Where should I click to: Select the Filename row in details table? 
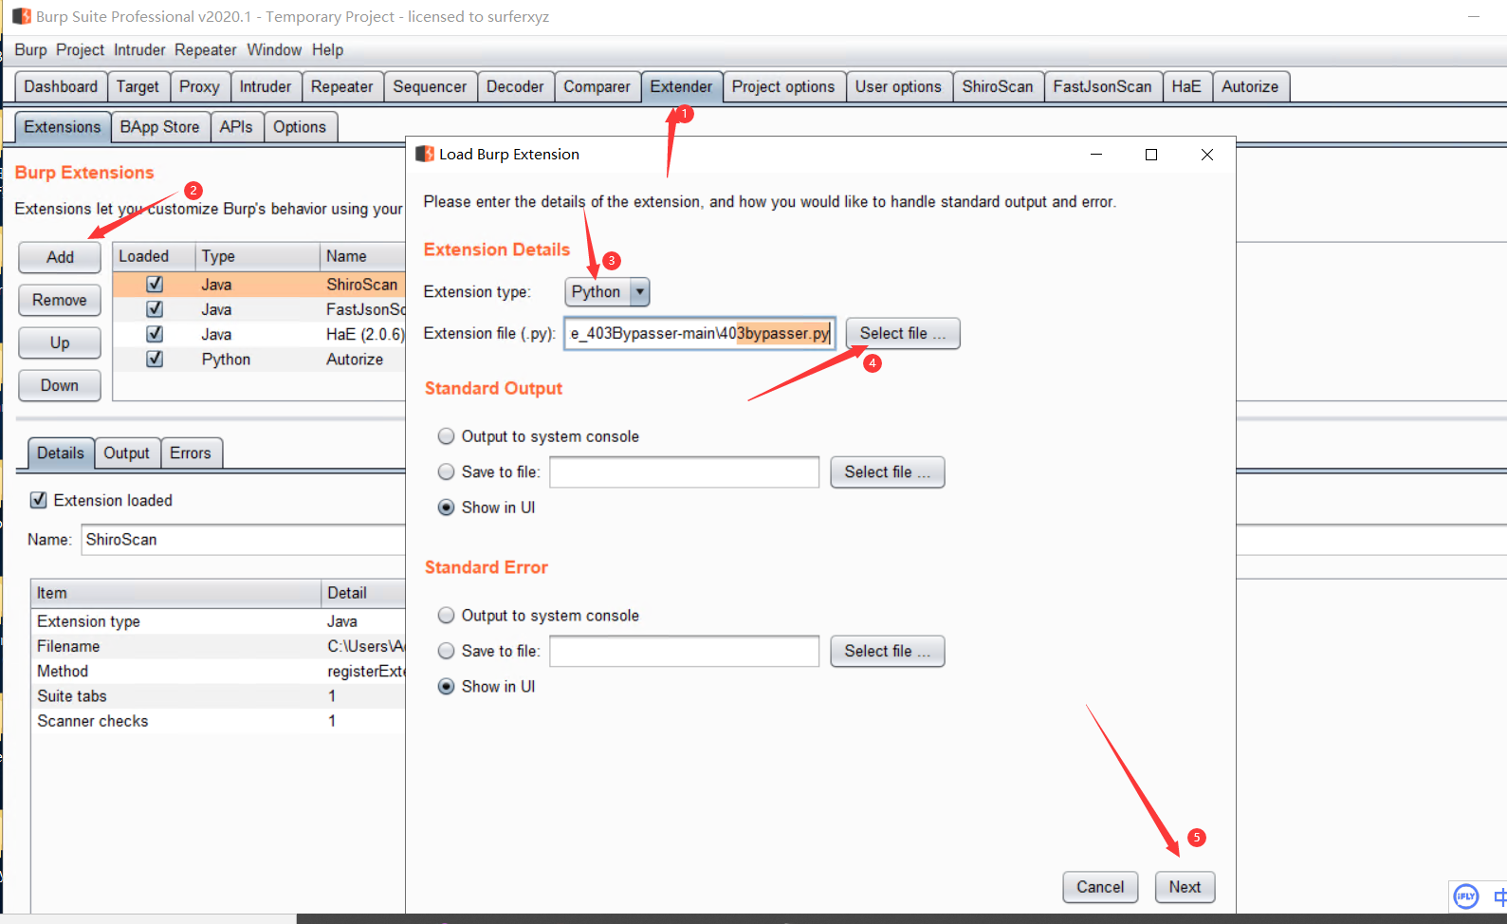tap(219, 646)
